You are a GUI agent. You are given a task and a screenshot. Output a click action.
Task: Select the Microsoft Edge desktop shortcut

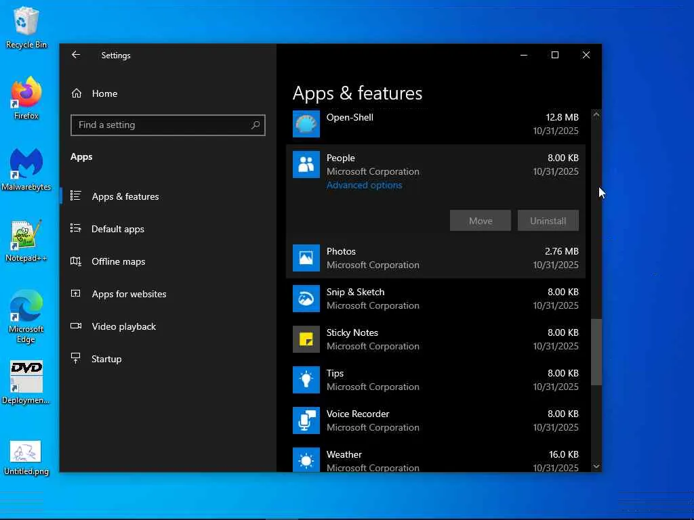tap(26, 317)
